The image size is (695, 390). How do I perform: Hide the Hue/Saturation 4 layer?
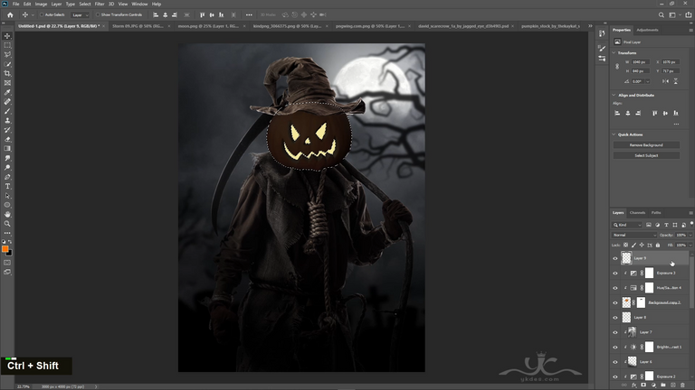coord(614,288)
